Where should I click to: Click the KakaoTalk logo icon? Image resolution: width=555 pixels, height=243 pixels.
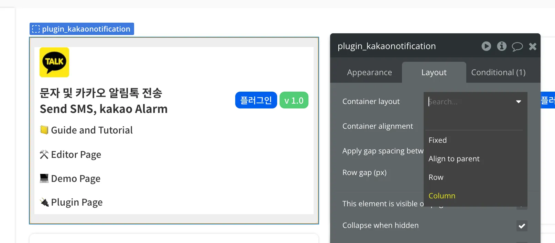54,62
